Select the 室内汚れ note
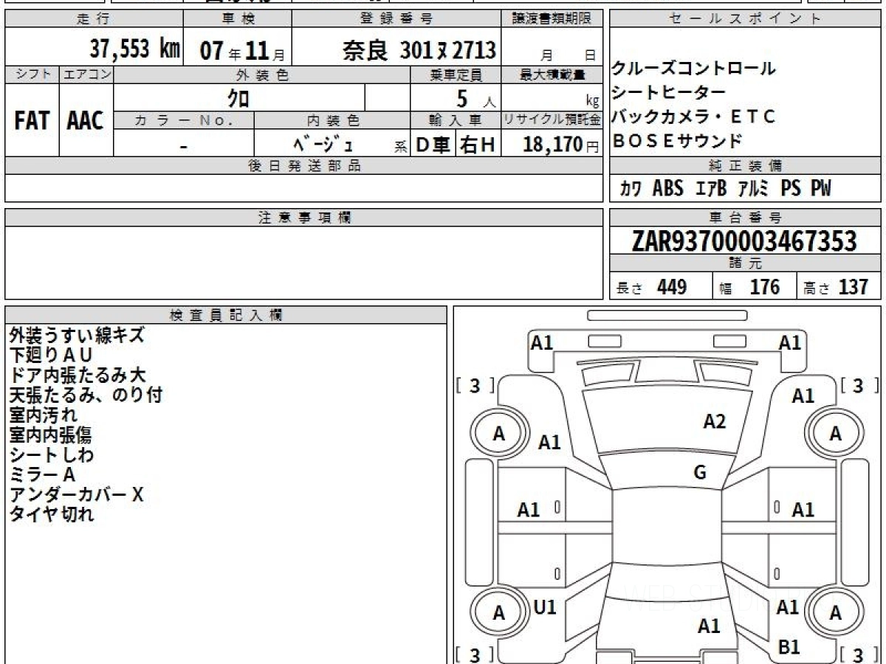Screen dimensions: 886x664 pos(44,415)
